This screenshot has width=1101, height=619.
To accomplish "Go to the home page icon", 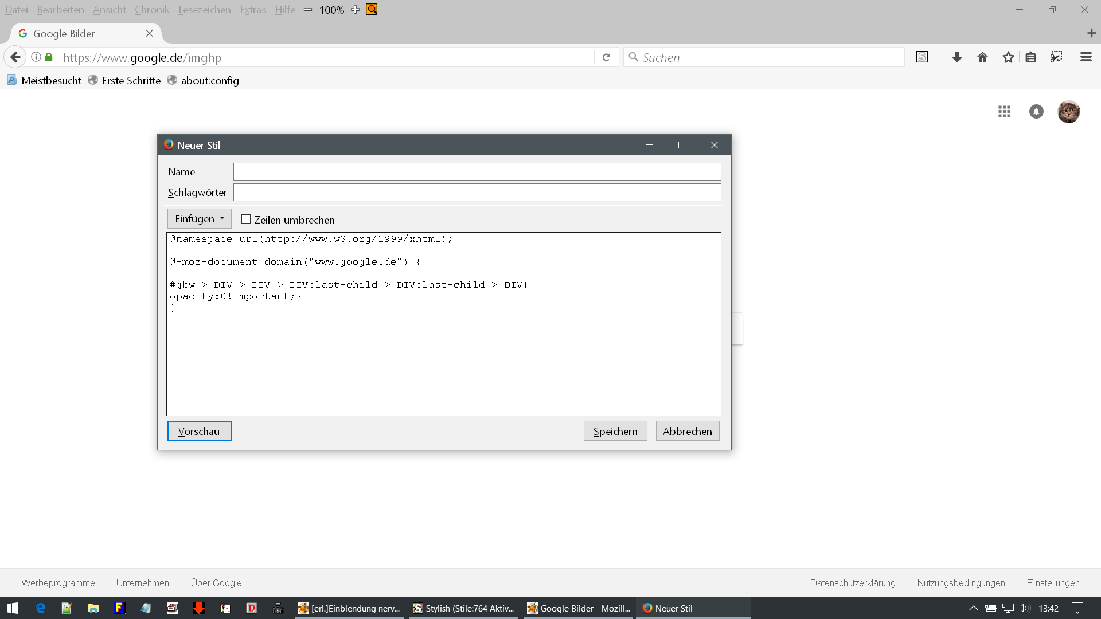I will tap(982, 57).
